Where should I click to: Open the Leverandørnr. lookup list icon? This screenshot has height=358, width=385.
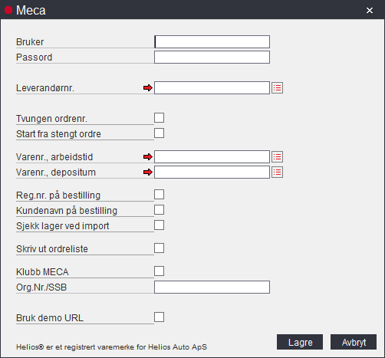[277, 88]
